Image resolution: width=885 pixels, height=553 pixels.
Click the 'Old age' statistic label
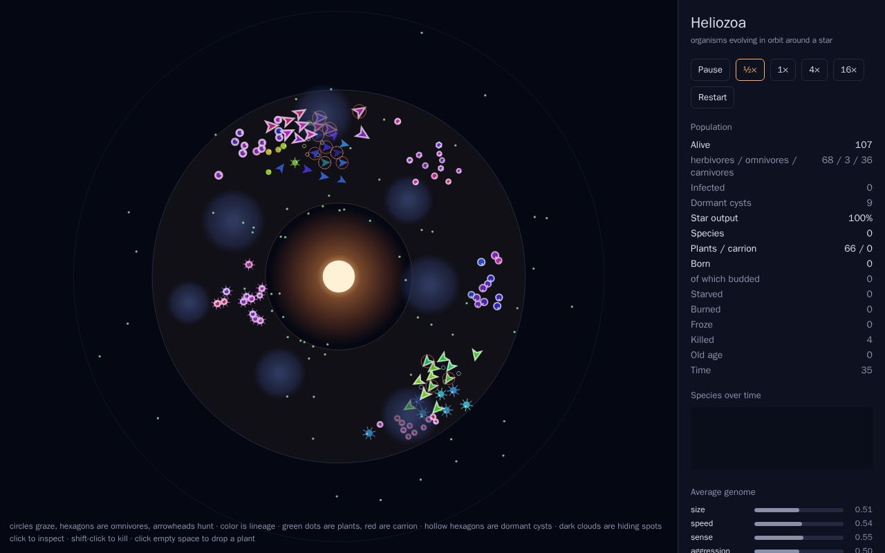click(707, 355)
